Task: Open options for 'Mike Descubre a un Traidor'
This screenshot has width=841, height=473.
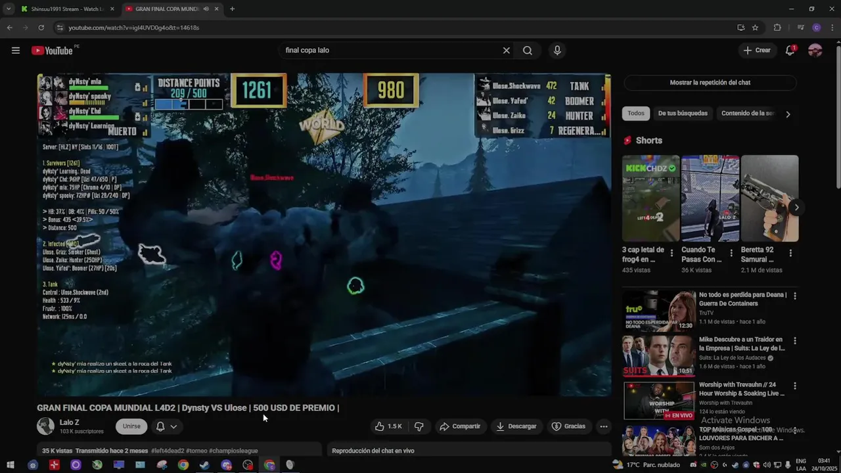Action: 795,341
